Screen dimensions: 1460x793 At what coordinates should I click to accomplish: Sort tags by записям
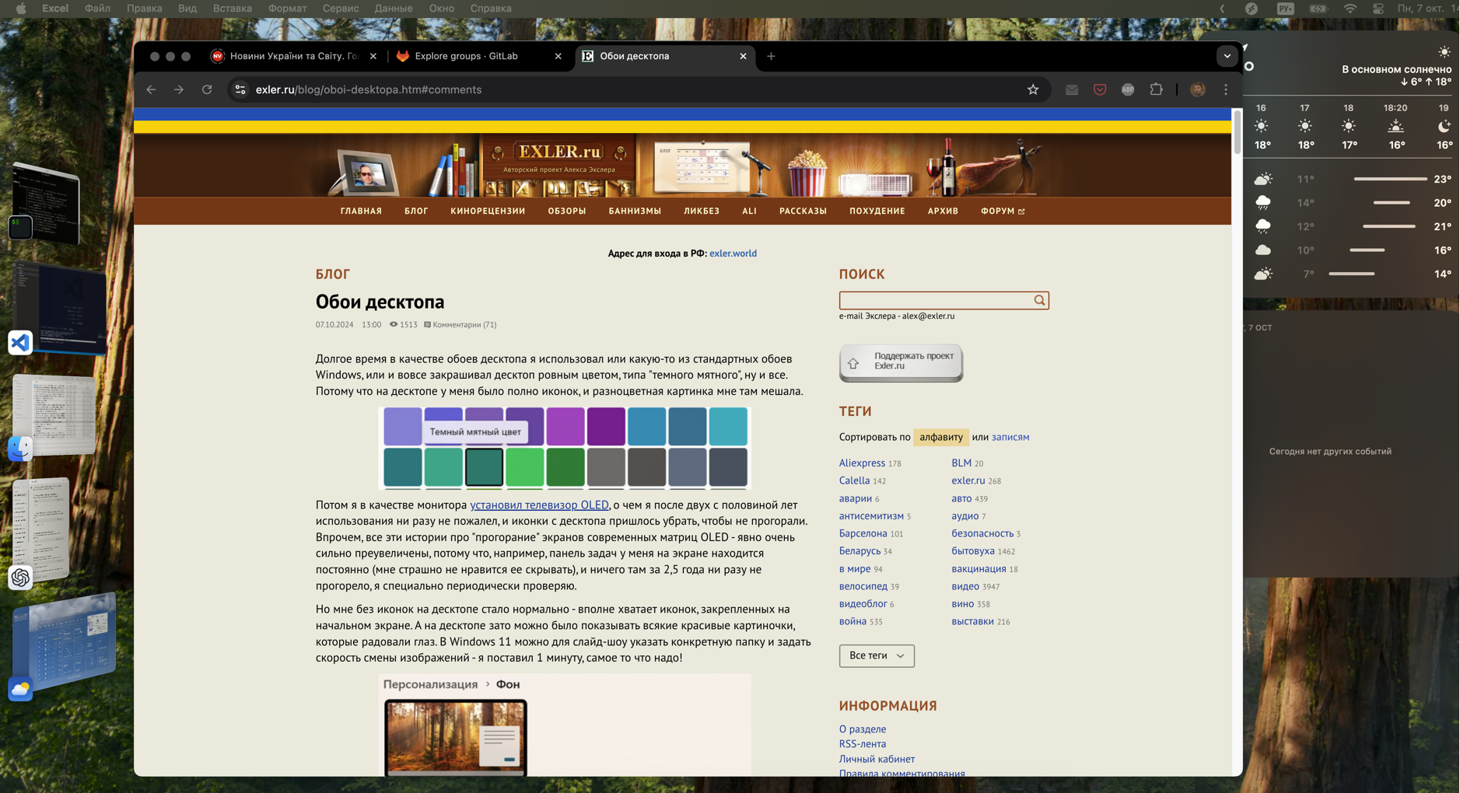coord(1010,437)
